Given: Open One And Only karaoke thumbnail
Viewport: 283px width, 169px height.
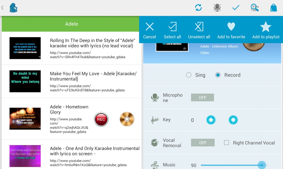Looking at the screenshot, I should pyautogui.click(x=25, y=156).
